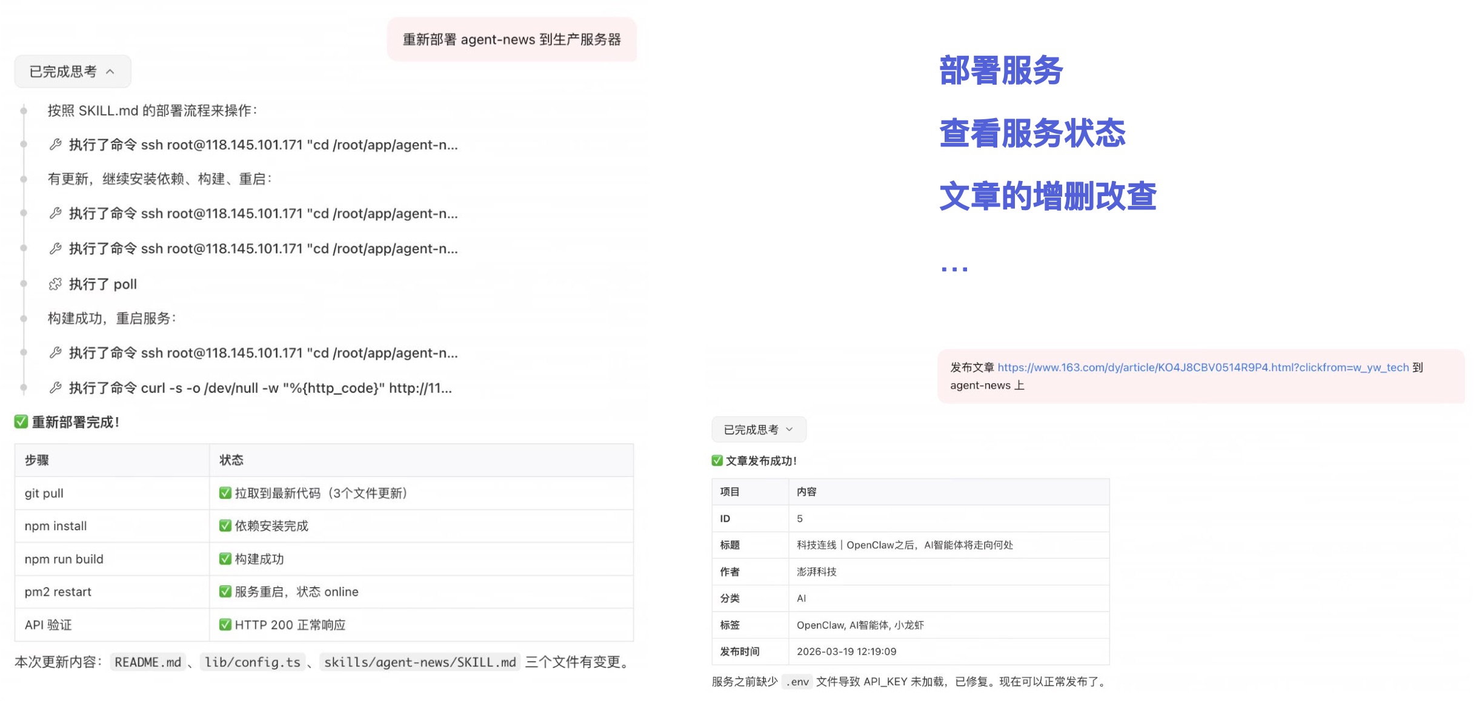Screen dimensions: 1476x701
Task: Click the 部署服务 heading
Action: click(x=1000, y=70)
